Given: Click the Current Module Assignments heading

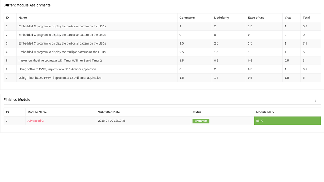Looking at the screenshot, I should [27, 5].
